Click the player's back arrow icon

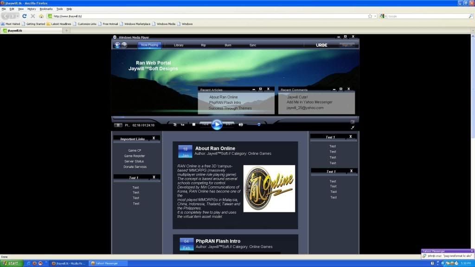[117, 45]
